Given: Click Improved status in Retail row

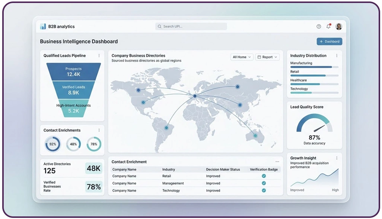Looking at the screenshot, I should click(x=213, y=176).
